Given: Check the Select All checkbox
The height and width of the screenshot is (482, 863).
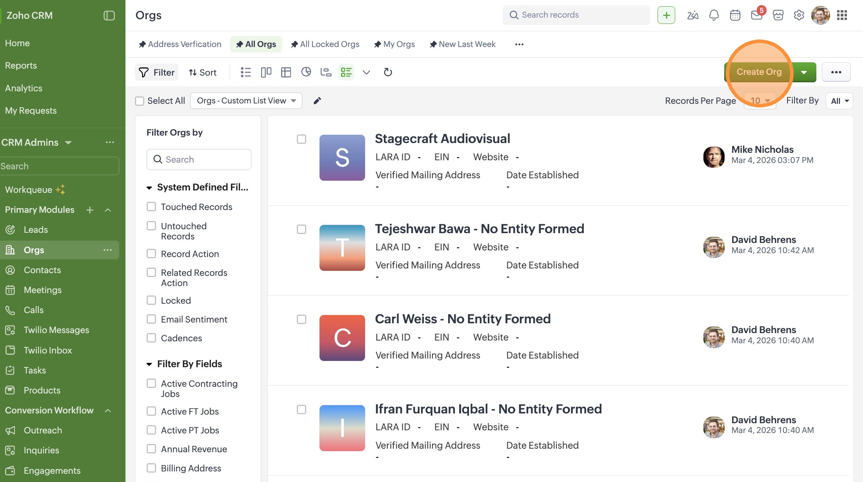Looking at the screenshot, I should pyautogui.click(x=140, y=101).
